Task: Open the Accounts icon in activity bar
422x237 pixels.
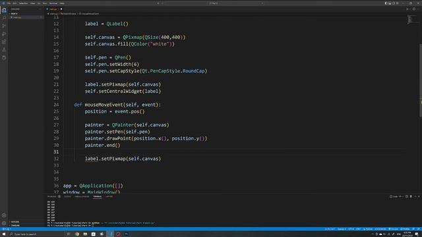Action: coord(4,215)
